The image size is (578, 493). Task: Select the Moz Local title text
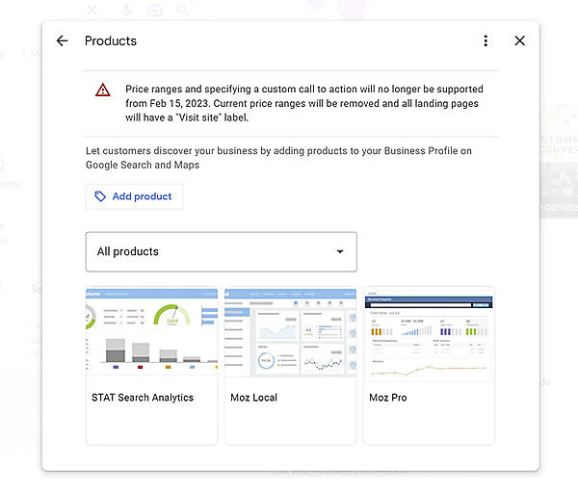click(x=253, y=398)
